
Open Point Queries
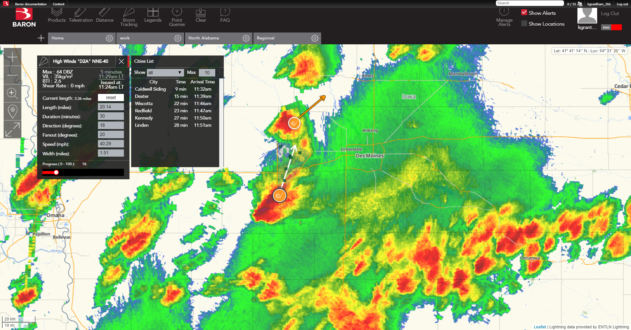tap(177, 15)
